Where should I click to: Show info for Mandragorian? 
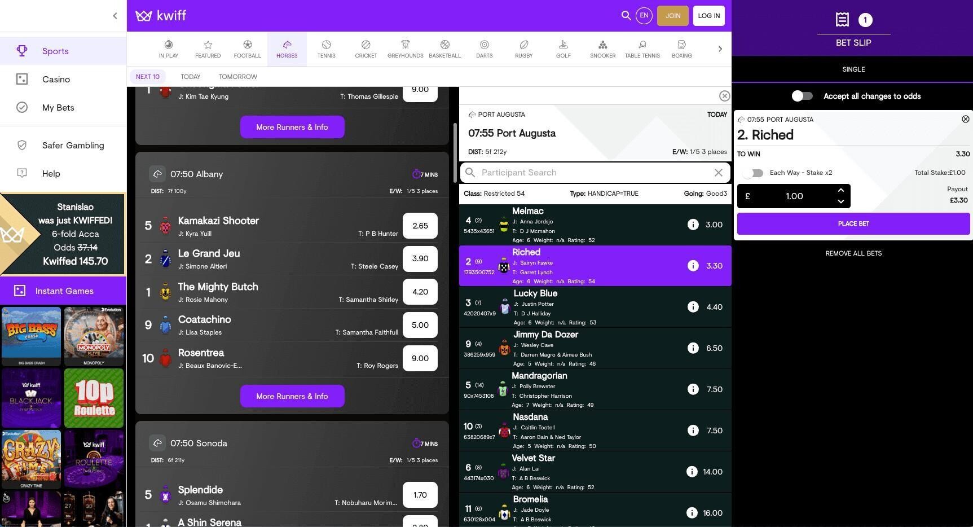[x=693, y=389]
